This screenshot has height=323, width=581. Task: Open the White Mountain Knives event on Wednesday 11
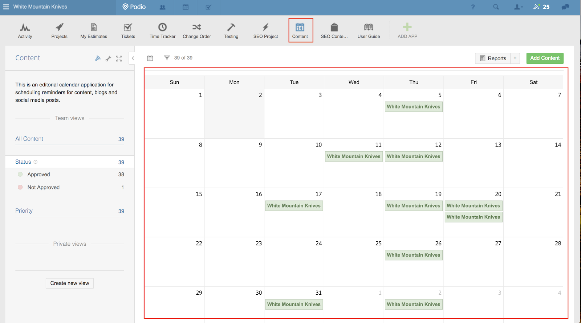tap(354, 156)
